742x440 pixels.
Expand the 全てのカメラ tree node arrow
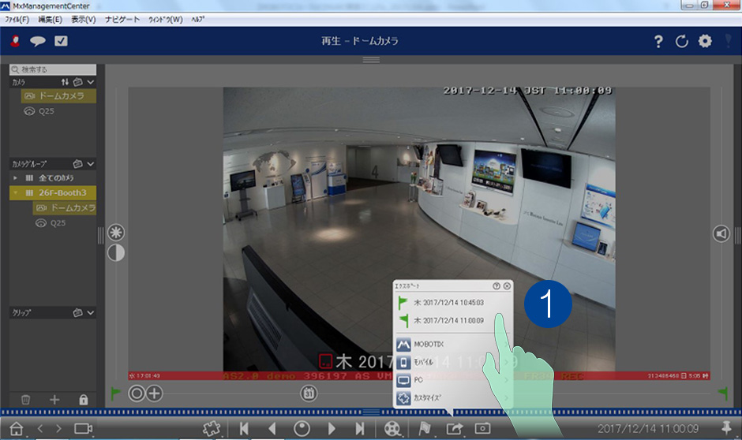coord(15,177)
